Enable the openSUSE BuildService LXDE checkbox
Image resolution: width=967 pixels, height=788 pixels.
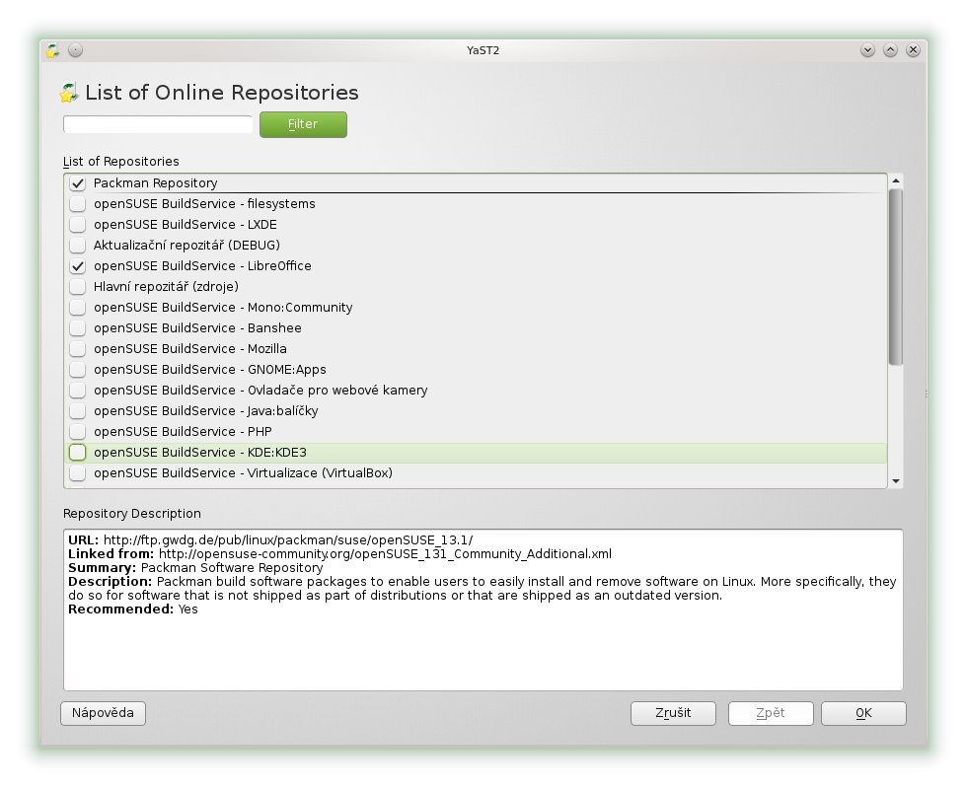78,225
